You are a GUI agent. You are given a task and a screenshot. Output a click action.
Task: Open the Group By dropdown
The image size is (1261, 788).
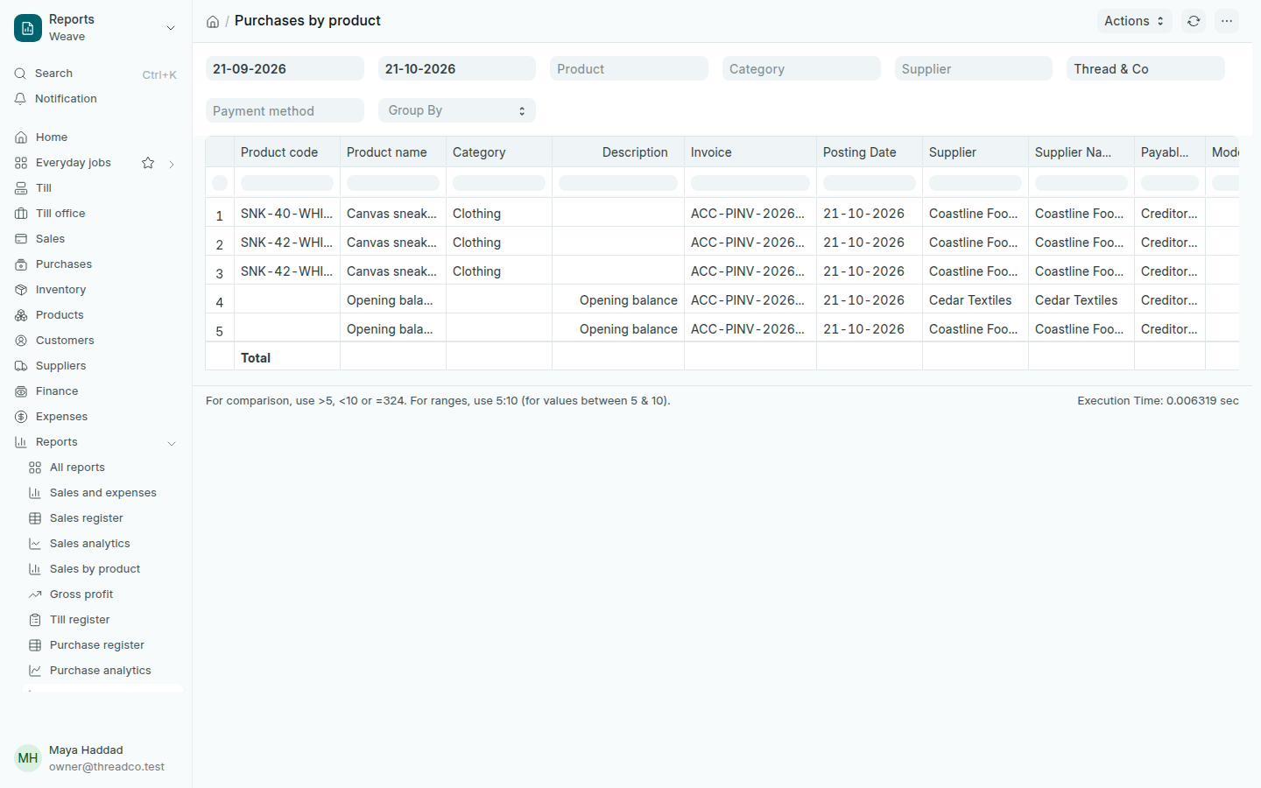pyautogui.click(x=456, y=110)
